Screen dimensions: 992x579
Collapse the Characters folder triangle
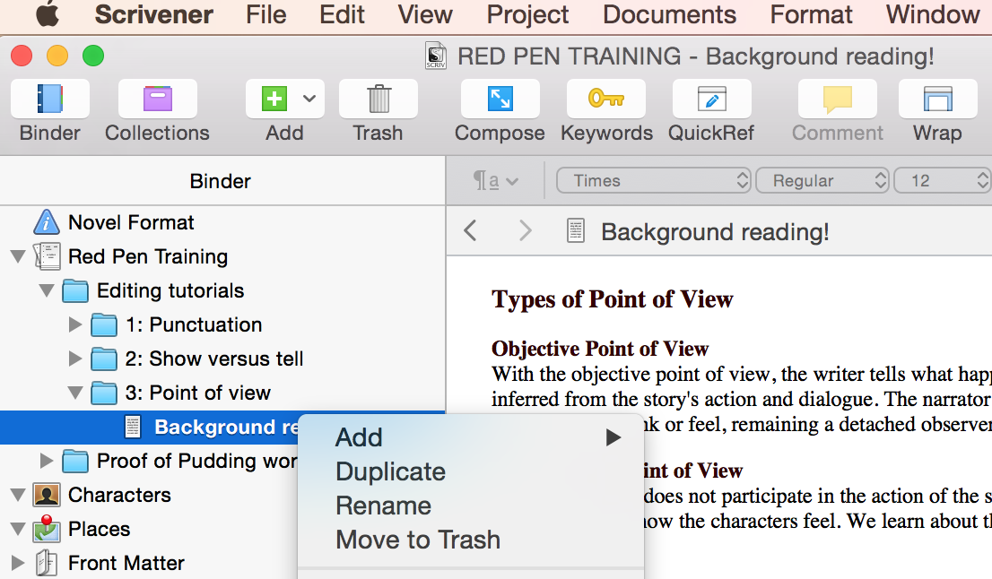point(17,496)
